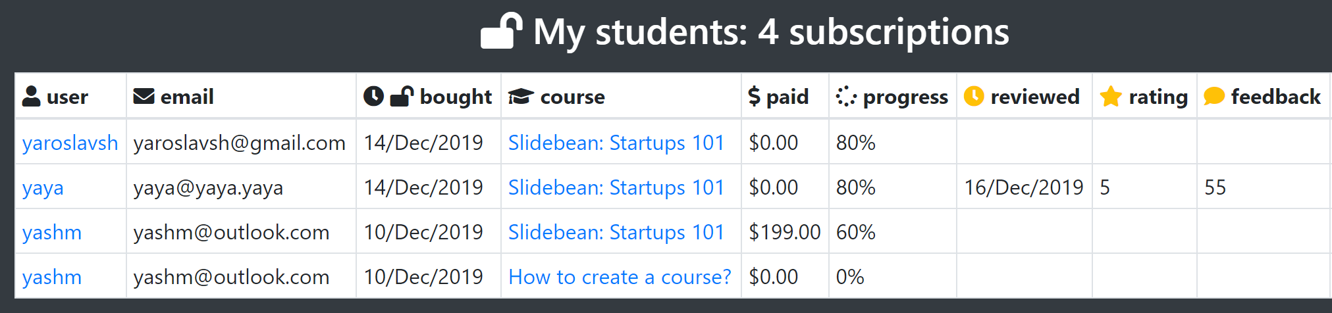Open the yaya user link
The height and width of the screenshot is (313, 1332).
43,187
